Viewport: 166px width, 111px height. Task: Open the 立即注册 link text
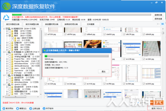click(36, 109)
